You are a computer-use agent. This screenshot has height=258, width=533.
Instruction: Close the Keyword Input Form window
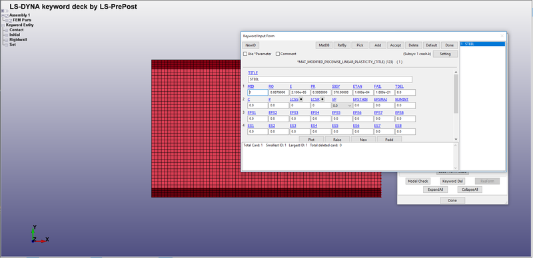502,36
